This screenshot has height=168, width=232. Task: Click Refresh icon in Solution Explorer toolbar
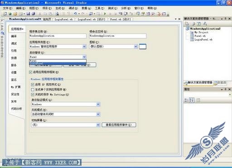(x=199, y=24)
